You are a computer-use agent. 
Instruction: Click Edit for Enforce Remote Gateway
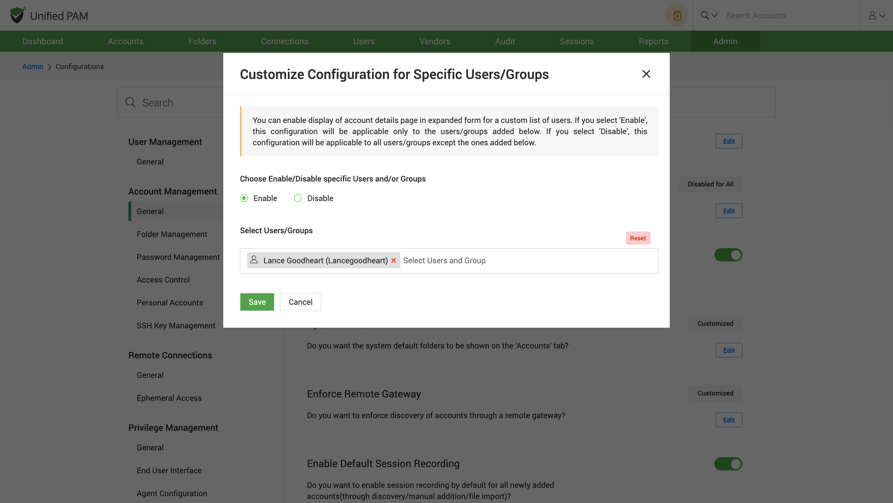pos(729,420)
